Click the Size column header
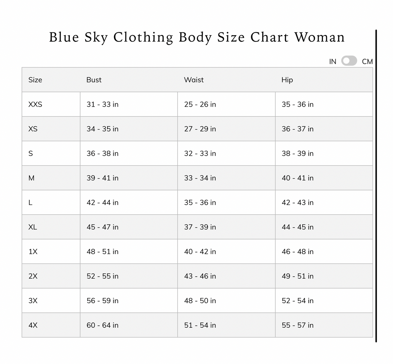The width and height of the screenshot is (393, 364). pos(35,80)
